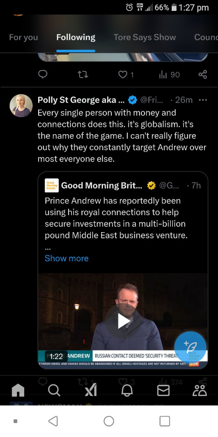Share the top post via share icon
This screenshot has height=437, width=218.
click(x=202, y=75)
